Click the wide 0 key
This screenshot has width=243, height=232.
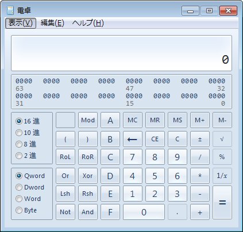tap(144, 212)
